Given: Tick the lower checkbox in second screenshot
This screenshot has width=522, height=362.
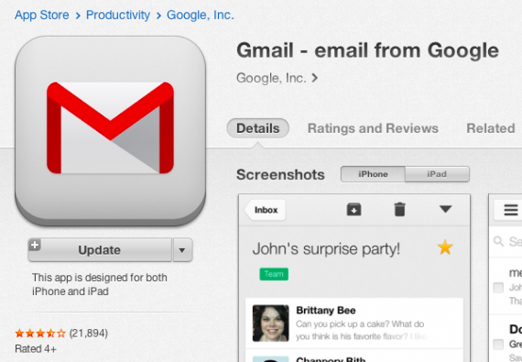Looking at the screenshot, I should click(498, 344).
